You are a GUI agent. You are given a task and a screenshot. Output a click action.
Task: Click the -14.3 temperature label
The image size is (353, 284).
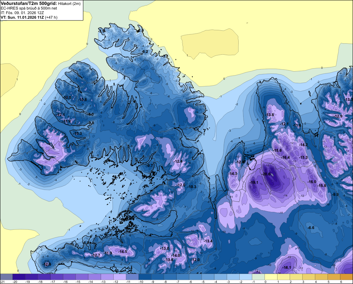point(233,174)
